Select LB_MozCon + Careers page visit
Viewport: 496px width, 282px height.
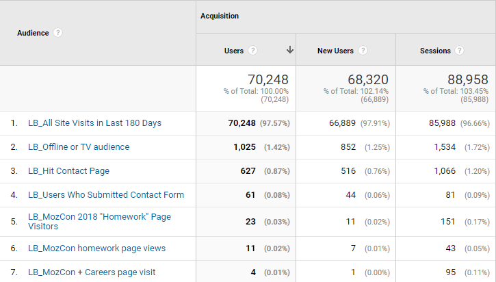92,272
